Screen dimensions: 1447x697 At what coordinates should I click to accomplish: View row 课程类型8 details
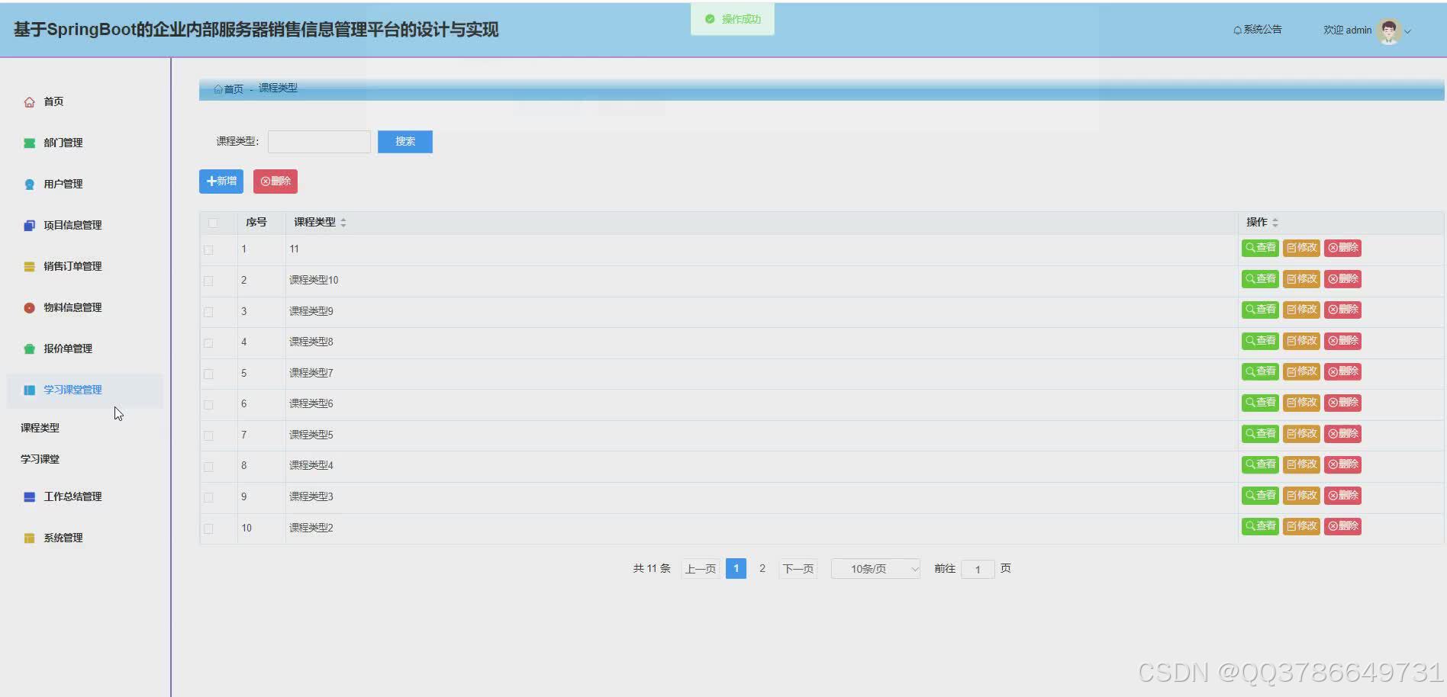(1260, 341)
